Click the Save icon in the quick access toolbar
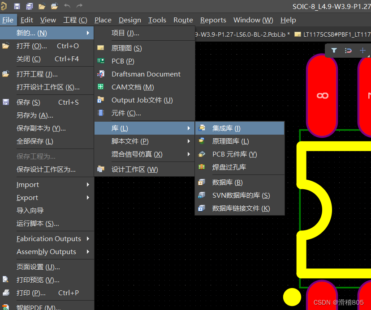 pos(17,6)
